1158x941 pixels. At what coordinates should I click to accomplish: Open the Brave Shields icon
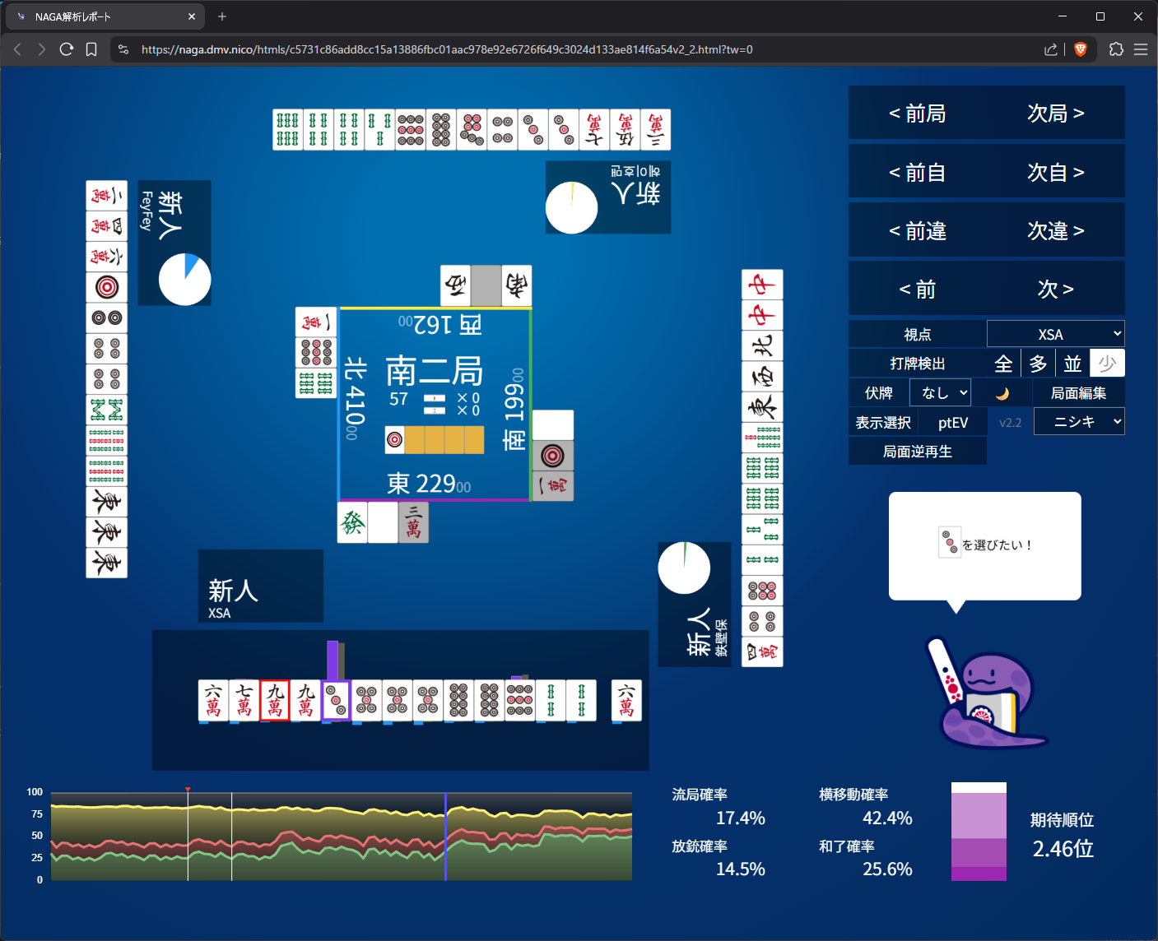click(x=1081, y=49)
